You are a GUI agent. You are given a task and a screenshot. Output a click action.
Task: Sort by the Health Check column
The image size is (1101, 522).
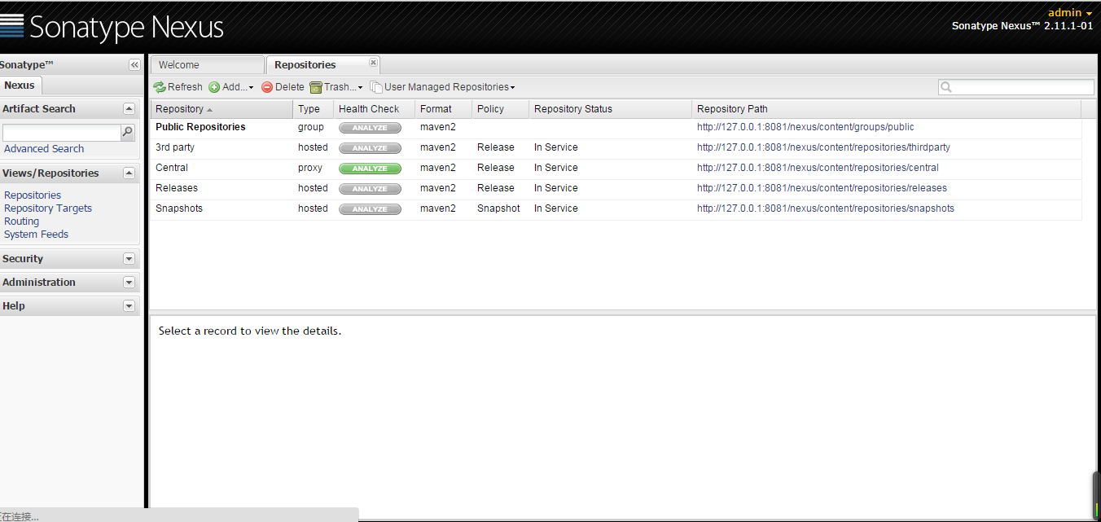click(x=374, y=109)
